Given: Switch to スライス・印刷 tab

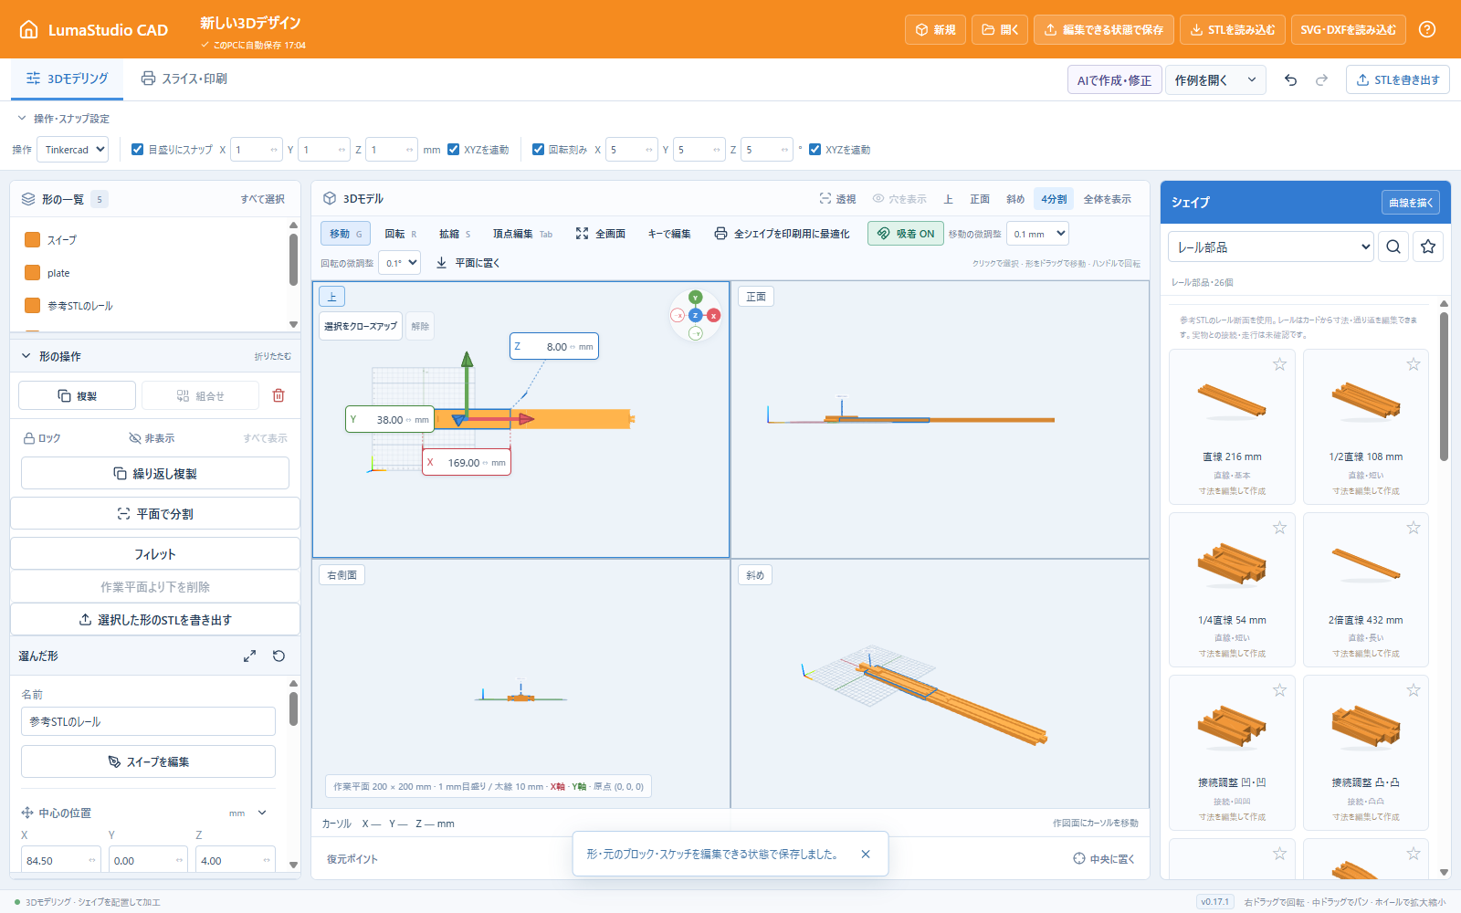Looking at the screenshot, I should [184, 79].
